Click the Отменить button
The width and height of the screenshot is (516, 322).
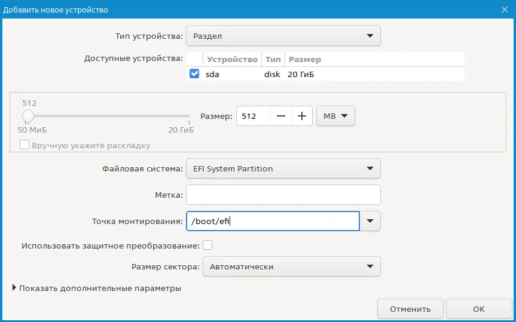click(410, 309)
